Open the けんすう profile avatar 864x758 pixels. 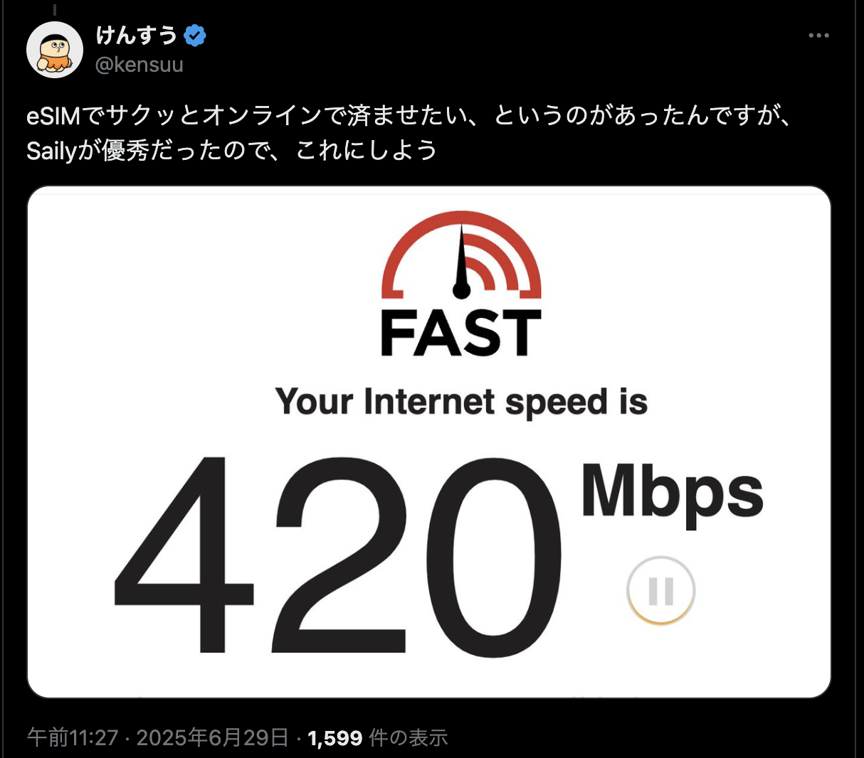tap(55, 50)
